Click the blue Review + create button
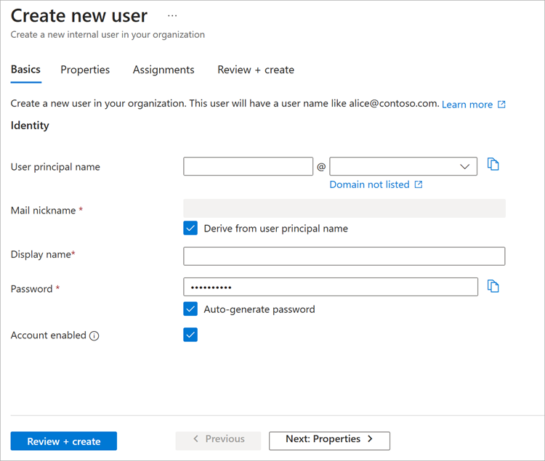545x461 pixels. [64, 441]
